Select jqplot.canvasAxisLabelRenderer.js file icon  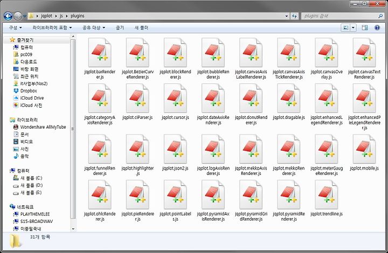pyautogui.click(x=251, y=52)
